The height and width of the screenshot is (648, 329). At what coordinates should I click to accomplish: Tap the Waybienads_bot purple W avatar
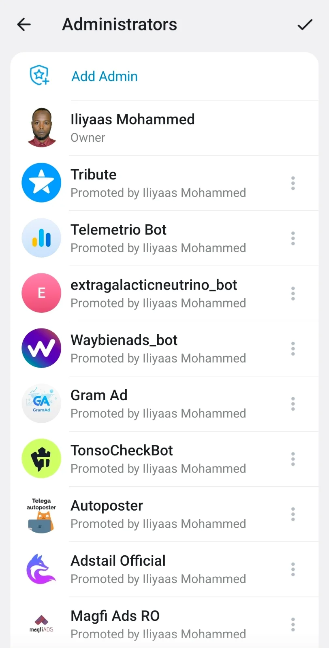pyautogui.click(x=41, y=348)
